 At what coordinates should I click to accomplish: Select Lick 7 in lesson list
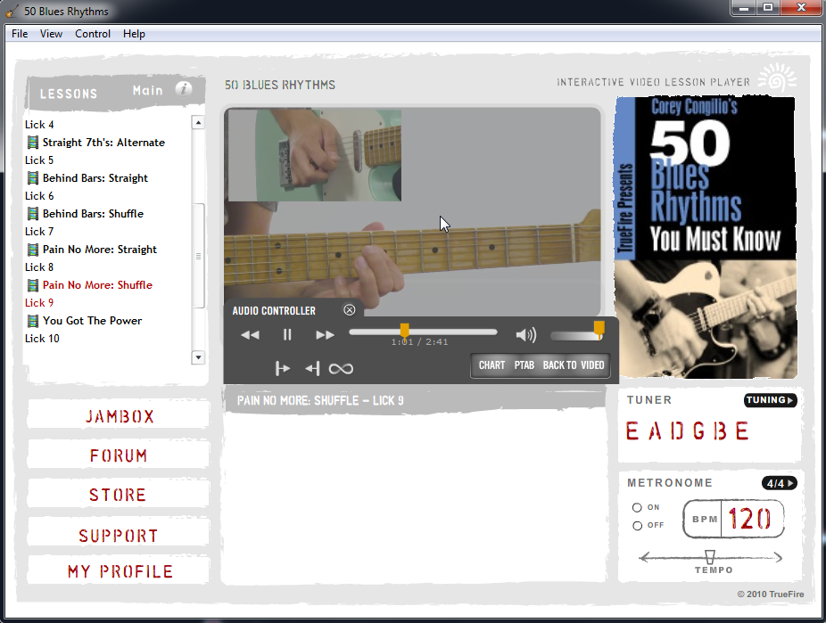point(39,232)
